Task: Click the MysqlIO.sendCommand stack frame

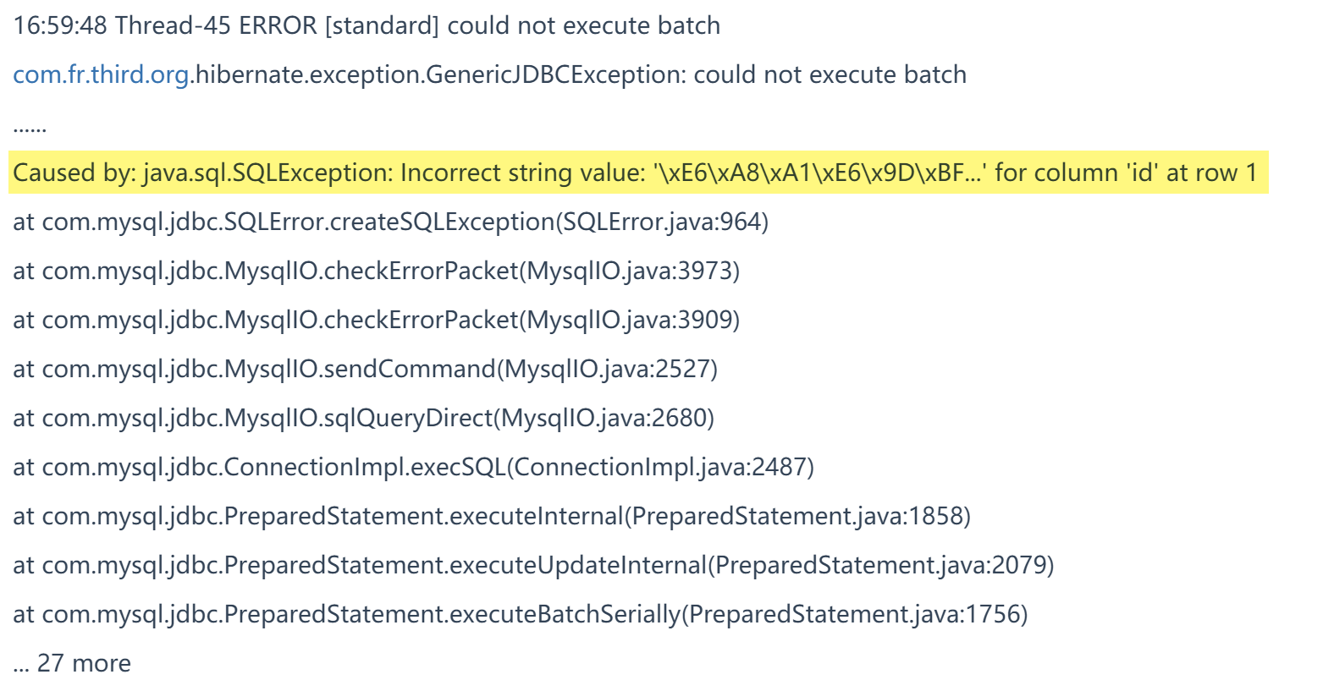Action: [365, 370]
